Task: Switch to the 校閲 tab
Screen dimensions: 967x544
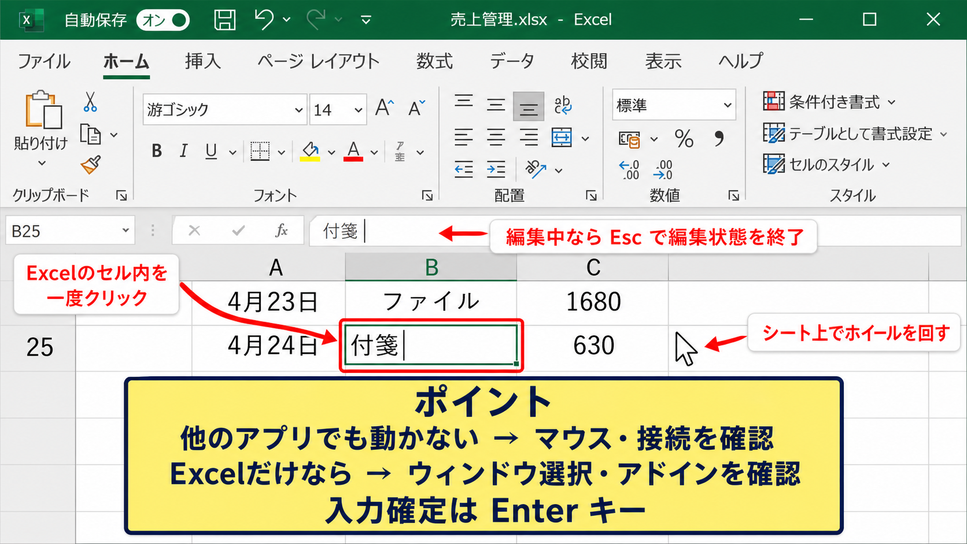Action: point(589,61)
